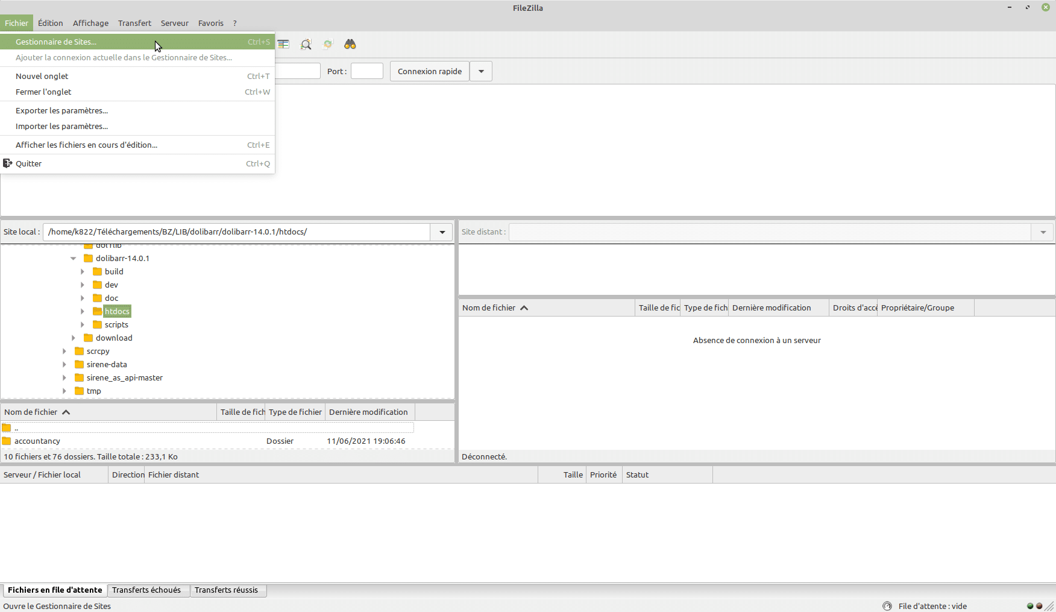The height and width of the screenshot is (612, 1056).
Task: Toggle the synchronized browsing arrows icon
Action: (x=328, y=44)
